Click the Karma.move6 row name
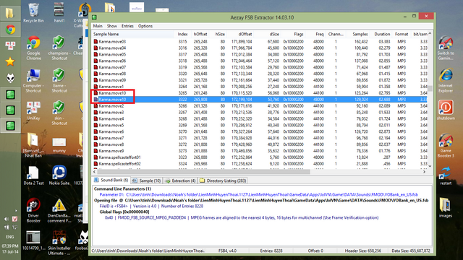 click(111, 131)
